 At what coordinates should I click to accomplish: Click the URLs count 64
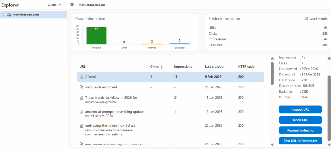pos(326,28)
